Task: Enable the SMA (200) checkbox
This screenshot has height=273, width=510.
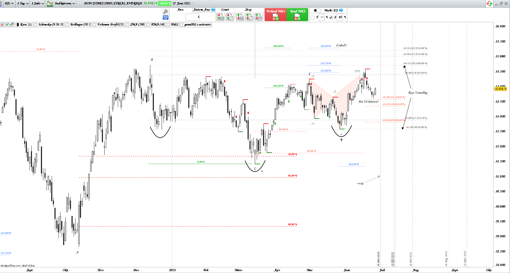Action: coord(127,25)
